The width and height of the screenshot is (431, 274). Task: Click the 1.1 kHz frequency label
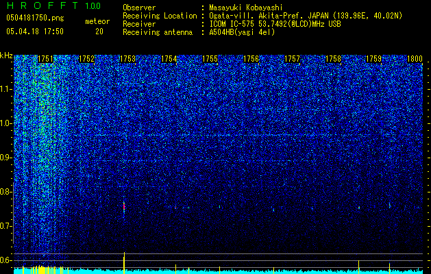pos(5,89)
